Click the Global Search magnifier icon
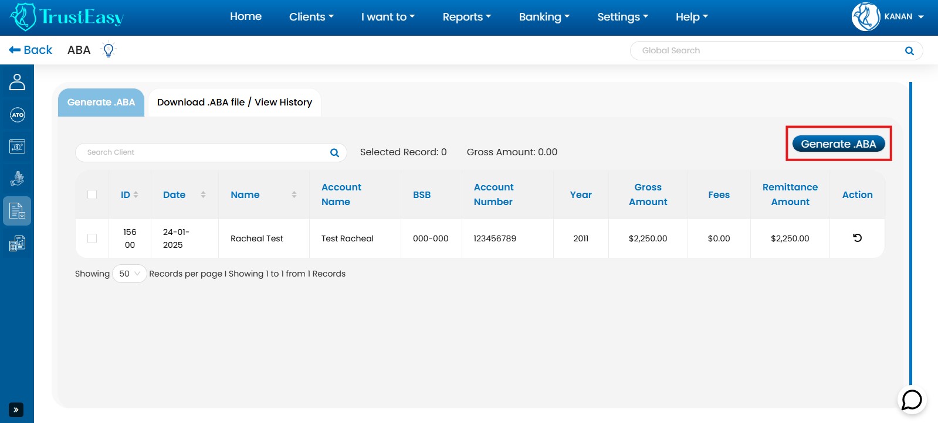 point(909,51)
